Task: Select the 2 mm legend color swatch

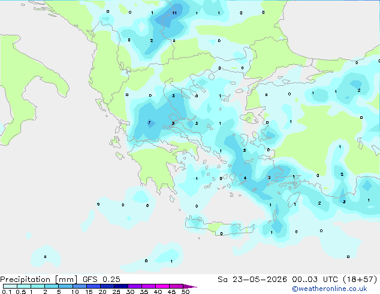Action: point(52,286)
